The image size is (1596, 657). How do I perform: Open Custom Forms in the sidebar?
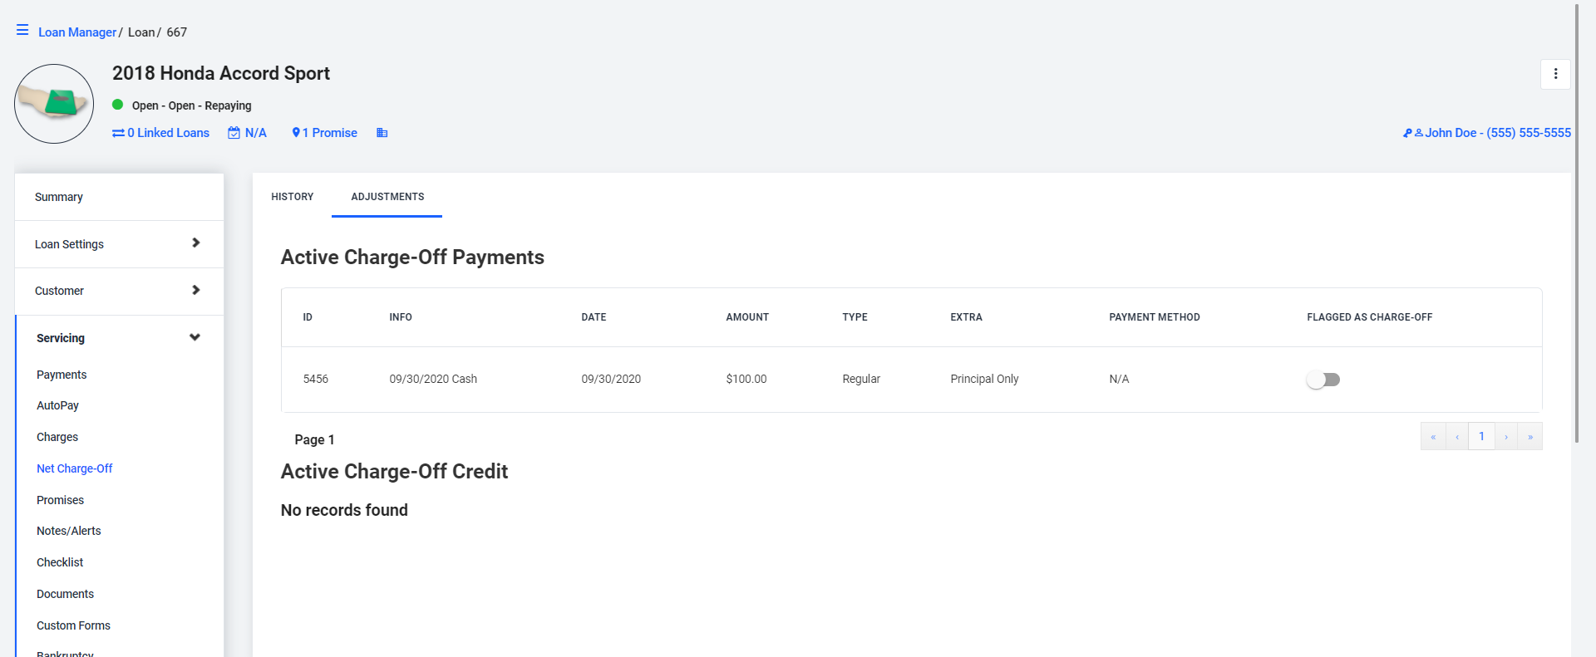73,625
